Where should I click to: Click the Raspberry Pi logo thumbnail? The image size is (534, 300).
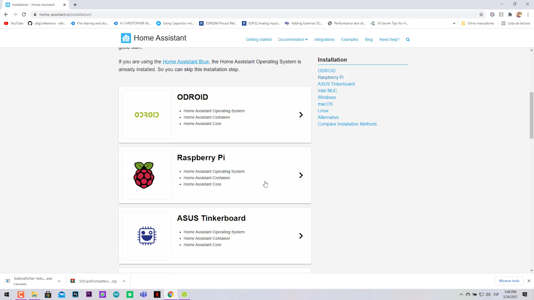tap(144, 175)
